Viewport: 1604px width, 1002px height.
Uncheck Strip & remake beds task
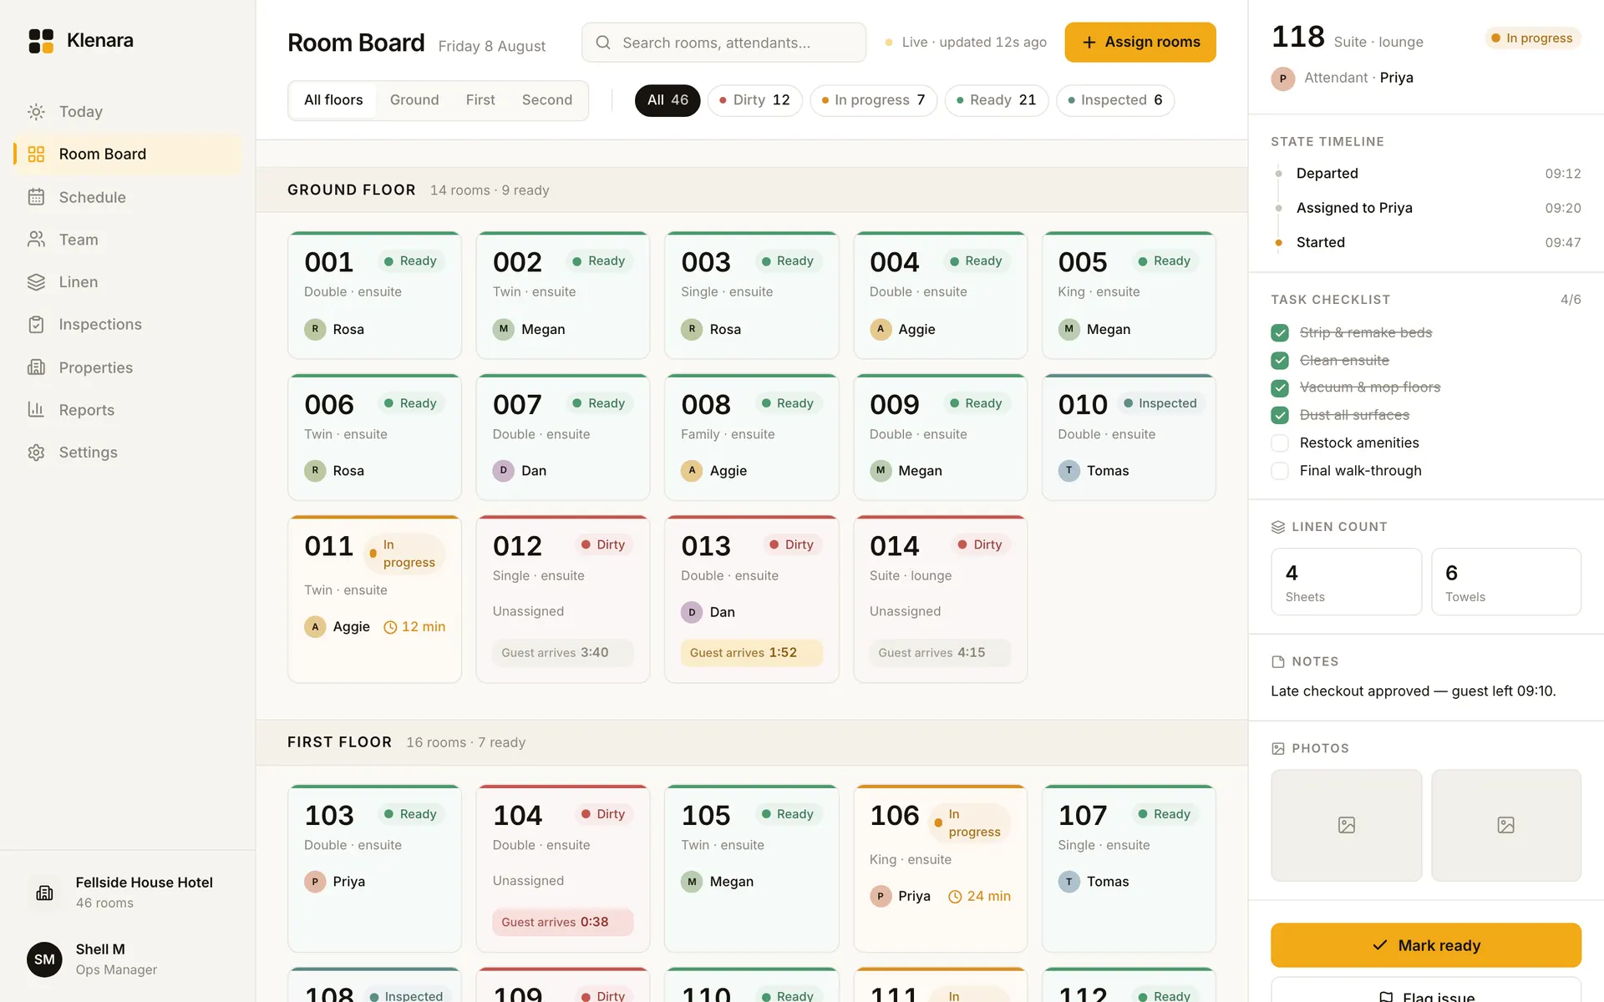click(1280, 333)
